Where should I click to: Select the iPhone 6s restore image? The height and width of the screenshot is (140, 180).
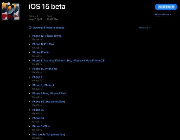coord(38,118)
